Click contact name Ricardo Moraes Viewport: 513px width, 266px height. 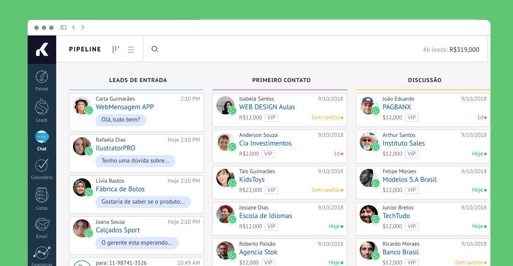click(x=401, y=244)
